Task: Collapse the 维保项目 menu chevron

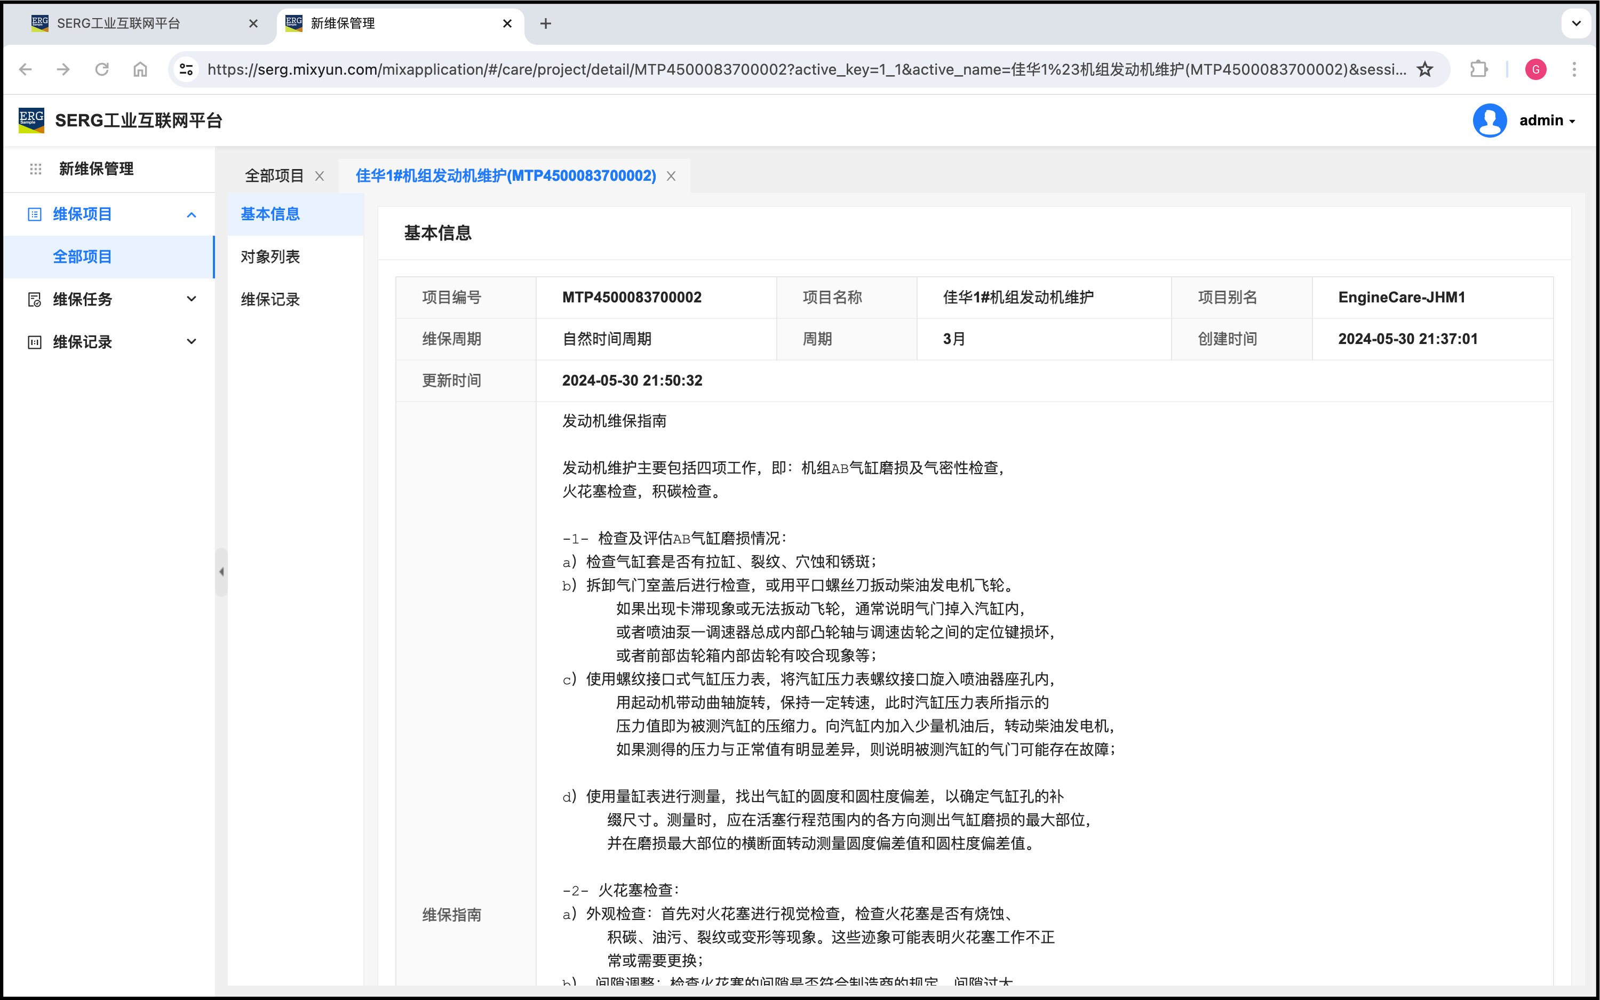Action: pos(192,214)
